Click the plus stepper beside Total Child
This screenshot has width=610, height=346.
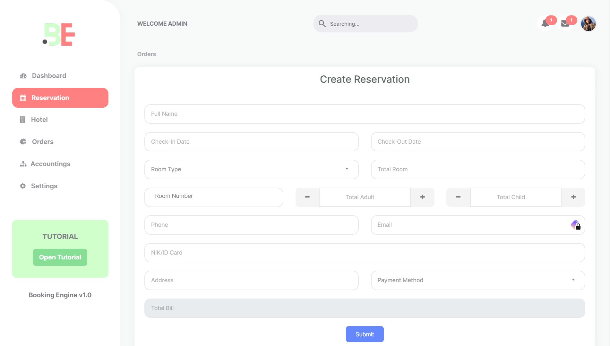[573, 197]
